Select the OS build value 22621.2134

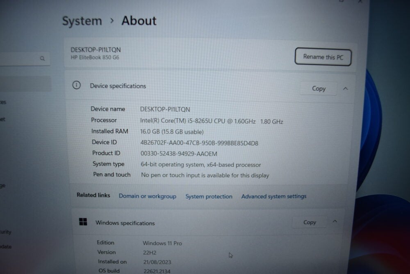point(157,271)
